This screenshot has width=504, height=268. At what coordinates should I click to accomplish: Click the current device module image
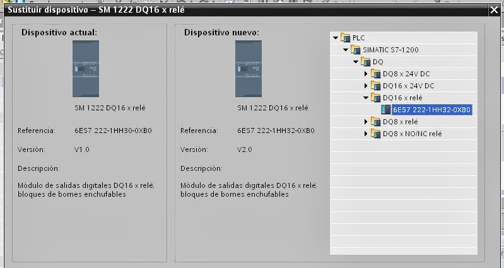[86, 69]
